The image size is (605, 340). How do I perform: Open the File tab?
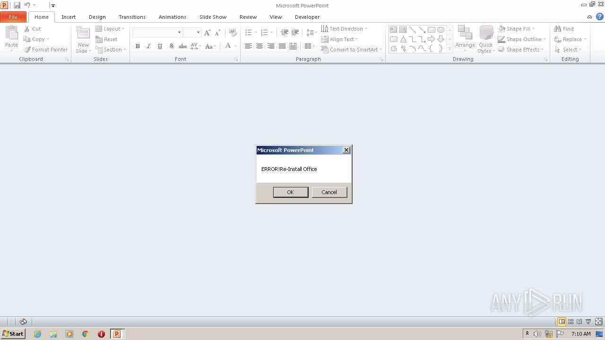[x=13, y=17]
